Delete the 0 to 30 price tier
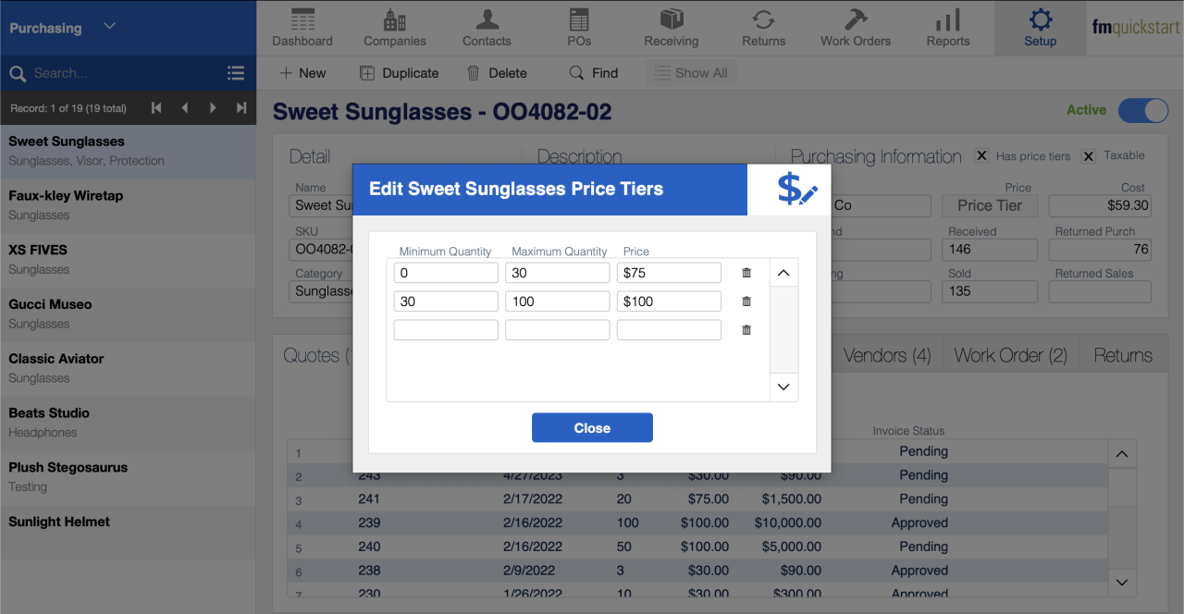1184x614 pixels. coord(746,273)
